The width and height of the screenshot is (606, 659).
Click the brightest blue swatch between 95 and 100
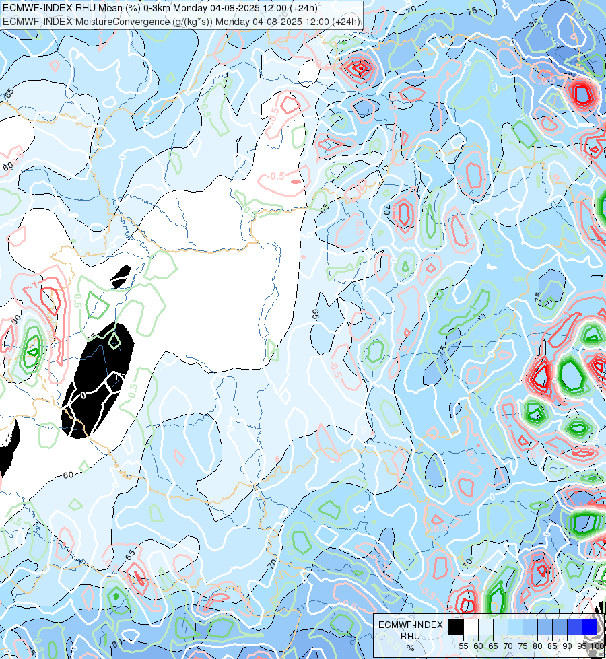point(590,627)
